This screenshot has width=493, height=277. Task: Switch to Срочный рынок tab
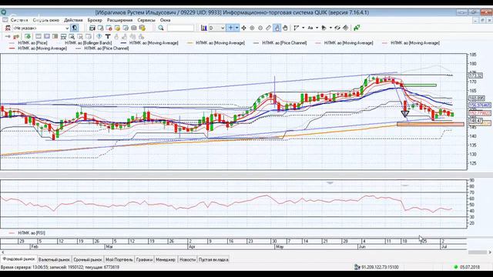tap(88, 260)
